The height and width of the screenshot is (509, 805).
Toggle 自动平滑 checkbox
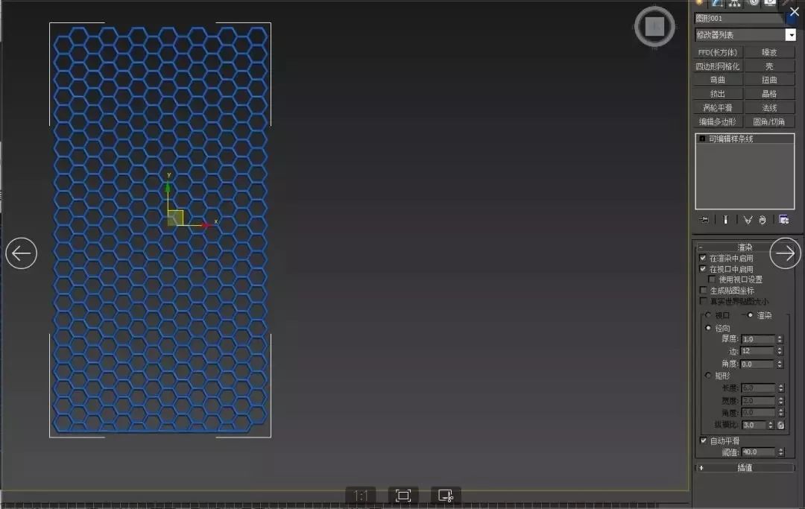tap(704, 440)
